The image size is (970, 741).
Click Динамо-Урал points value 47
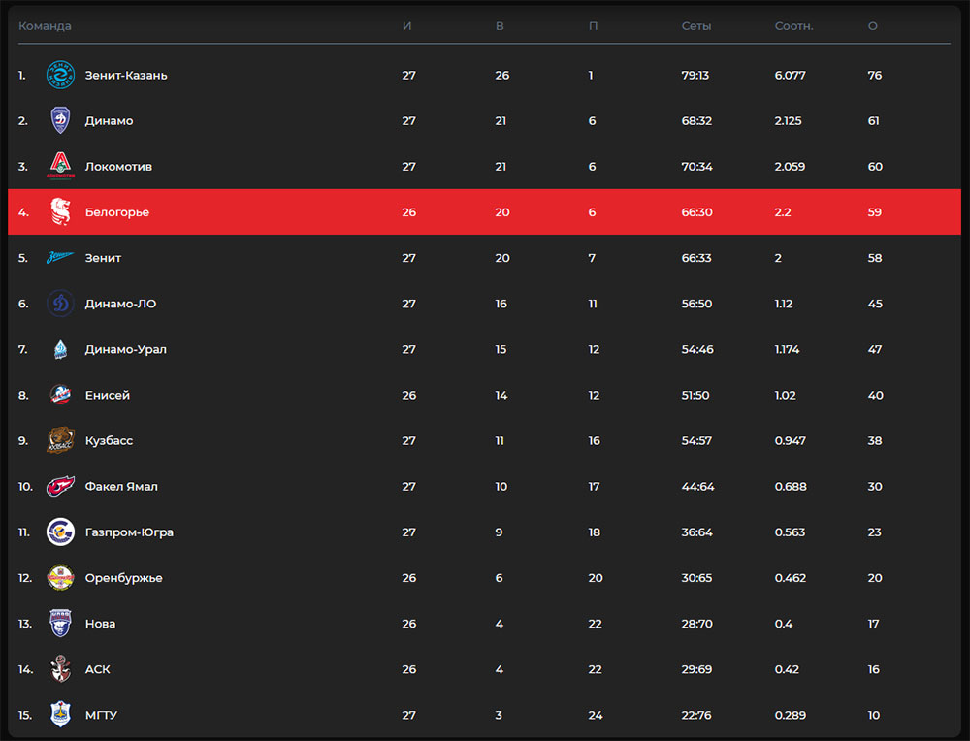(x=875, y=349)
